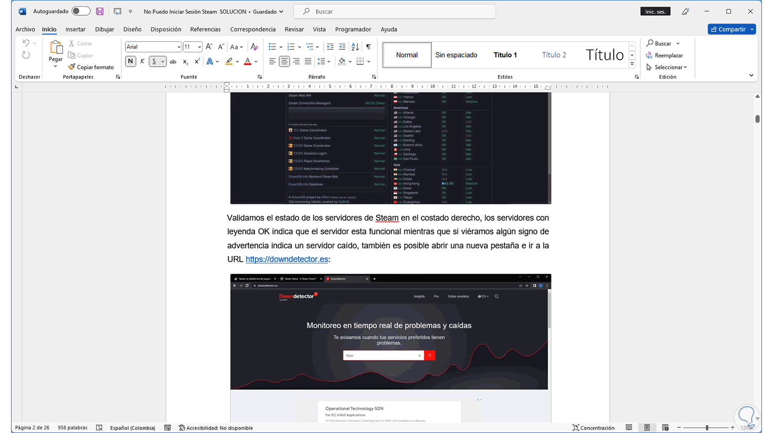Go to the Revisar tab
Screen dimensions: 773x433
click(x=294, y=29)
